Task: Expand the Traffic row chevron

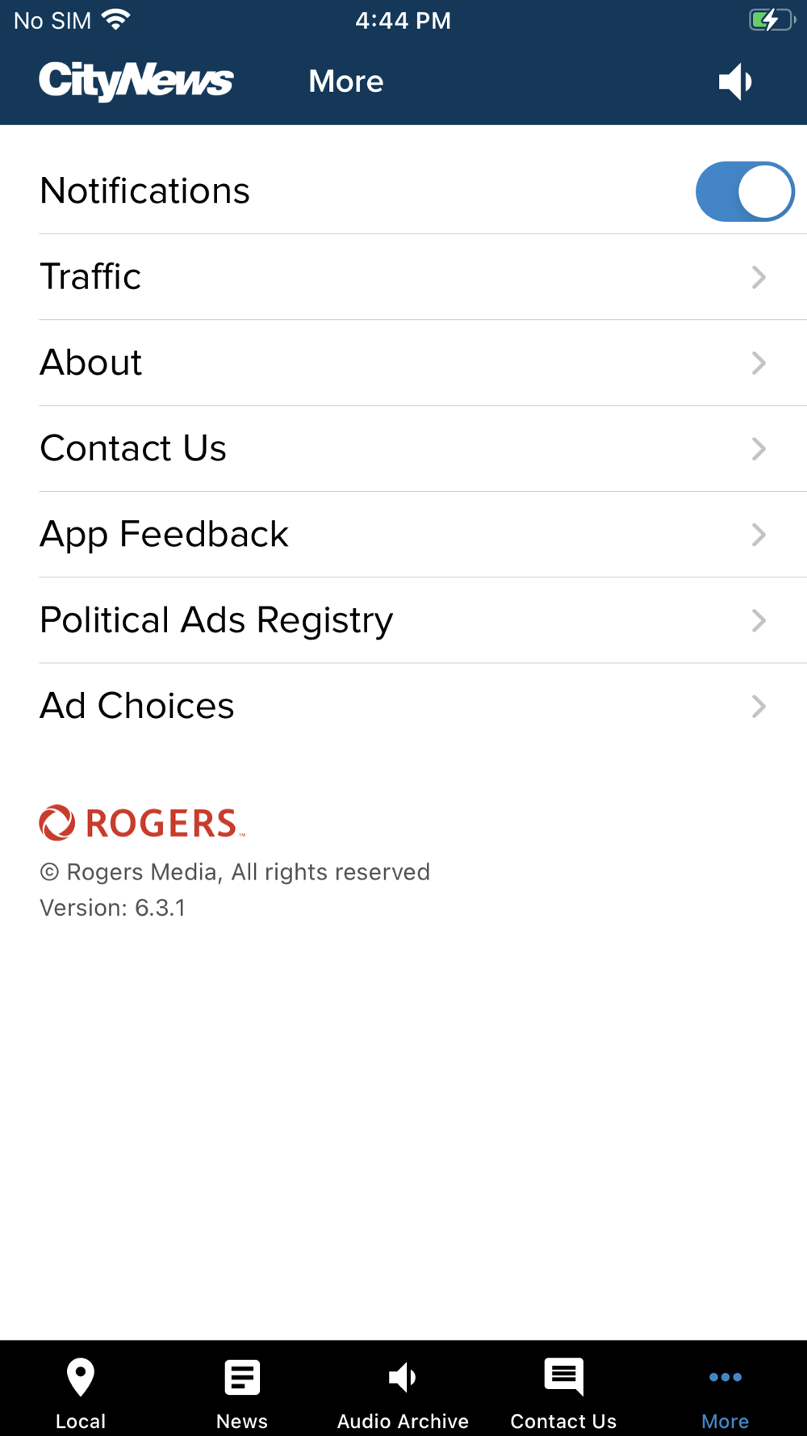Action: [759, 277]
